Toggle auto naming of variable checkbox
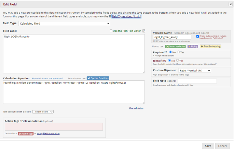Screen dimensions: 234x149 point(197,36)
